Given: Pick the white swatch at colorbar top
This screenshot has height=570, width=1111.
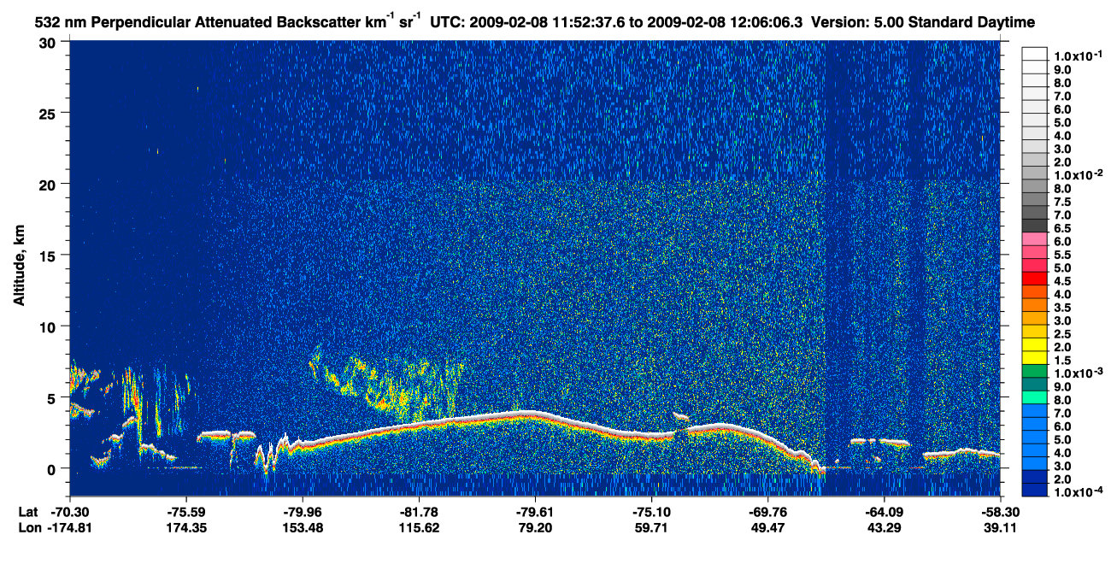Looking at the screenshot, I should pos(1035,53).
